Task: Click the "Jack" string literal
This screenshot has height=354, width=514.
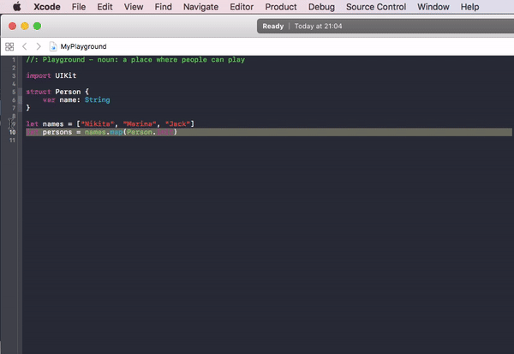Action: [177, 124]
